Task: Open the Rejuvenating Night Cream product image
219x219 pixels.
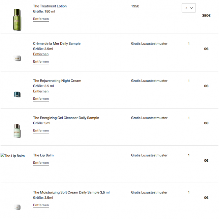Action: click(x=17, y=95)
